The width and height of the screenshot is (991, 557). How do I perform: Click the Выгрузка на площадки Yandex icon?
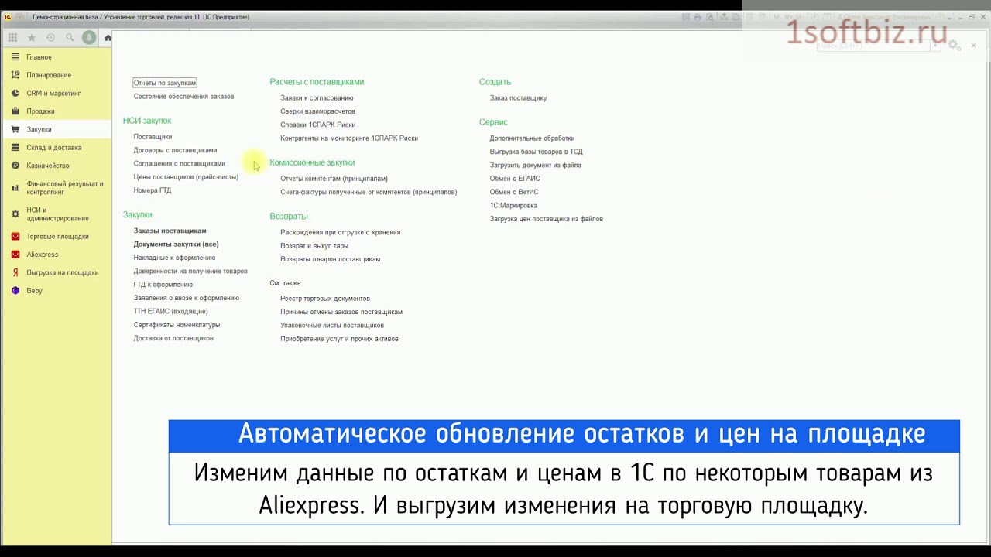pyautogui.click(x=15, y=272)
